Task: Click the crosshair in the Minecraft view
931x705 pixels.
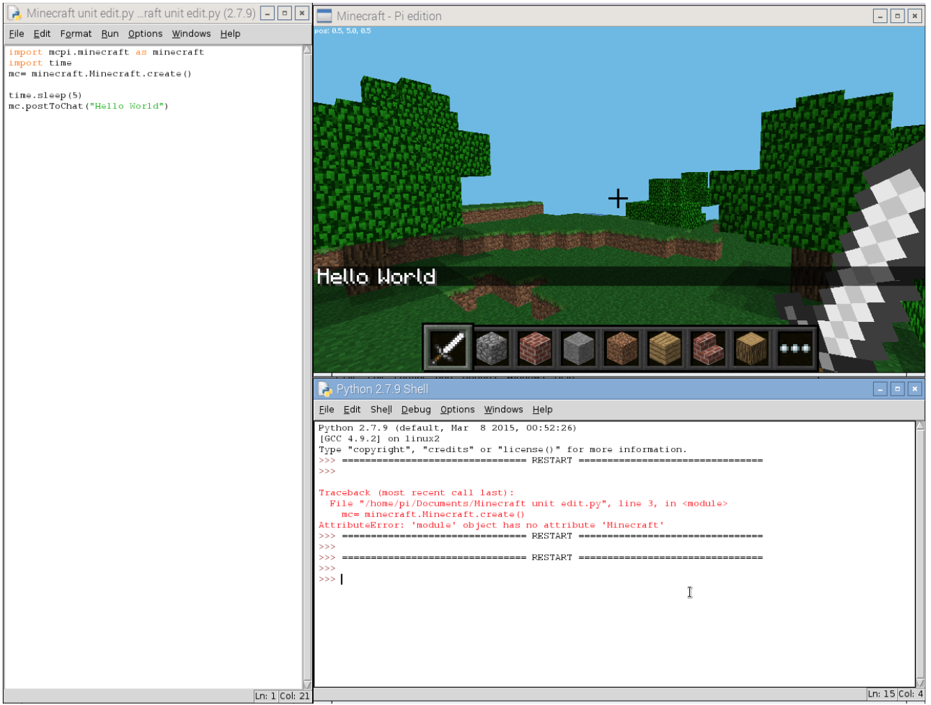Action: click(617, 199)
